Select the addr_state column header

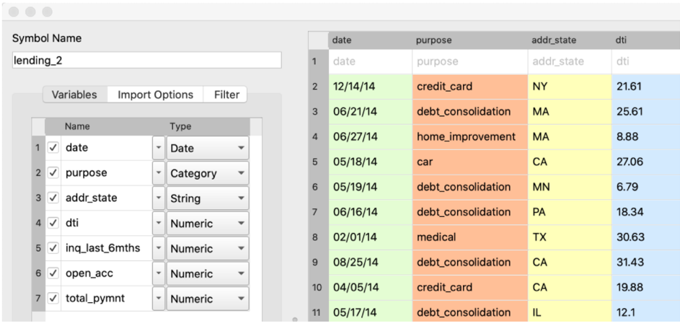tap(569, 40)
